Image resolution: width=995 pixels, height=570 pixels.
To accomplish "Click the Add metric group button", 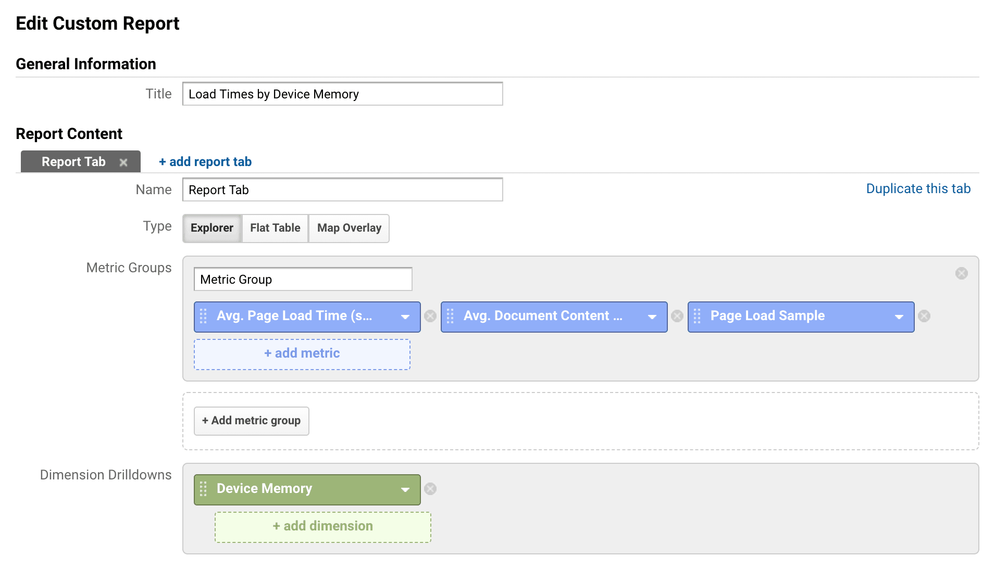I will click(x=251, y=421).
